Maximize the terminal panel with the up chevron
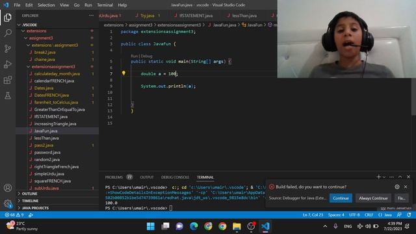 [400, 177]
